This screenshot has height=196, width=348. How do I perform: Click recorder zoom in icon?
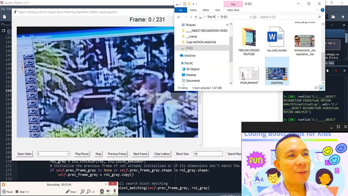83,192
